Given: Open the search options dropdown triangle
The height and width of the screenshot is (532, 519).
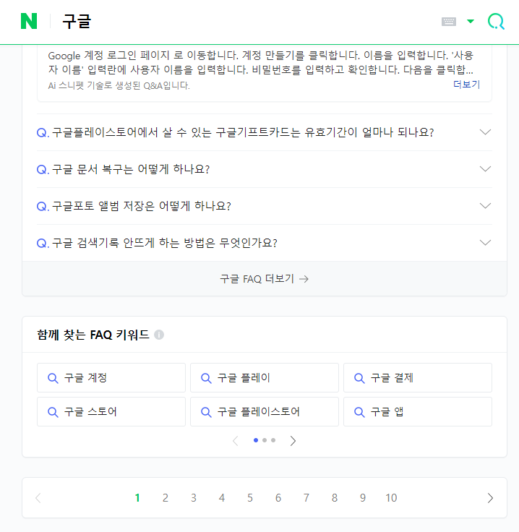Looking at the screenshot, I should [470, 22].
